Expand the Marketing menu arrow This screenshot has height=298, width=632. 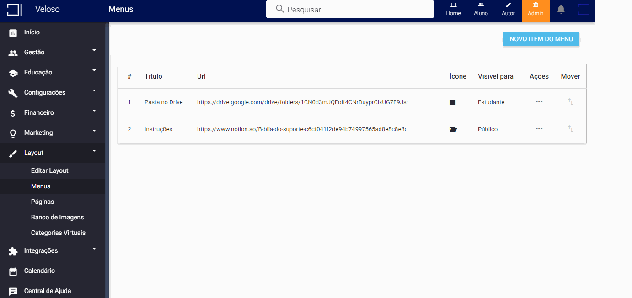[94, 130]
